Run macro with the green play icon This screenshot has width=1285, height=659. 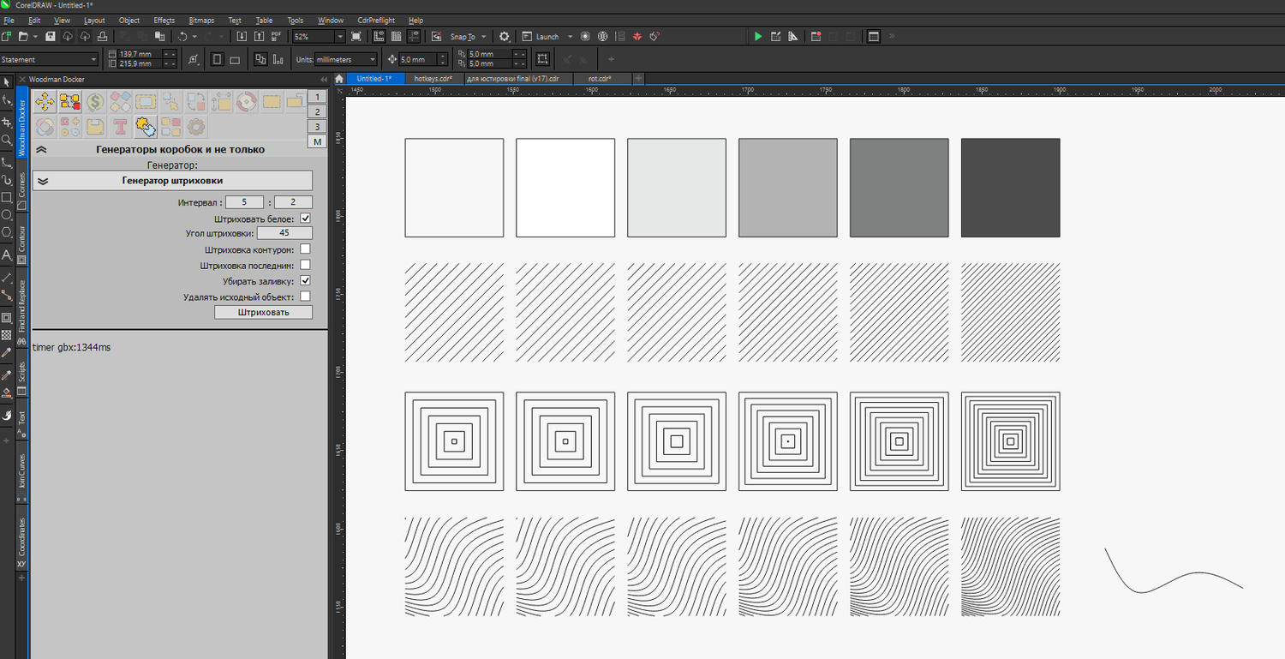pyautogui.click(x=757, y=36)
